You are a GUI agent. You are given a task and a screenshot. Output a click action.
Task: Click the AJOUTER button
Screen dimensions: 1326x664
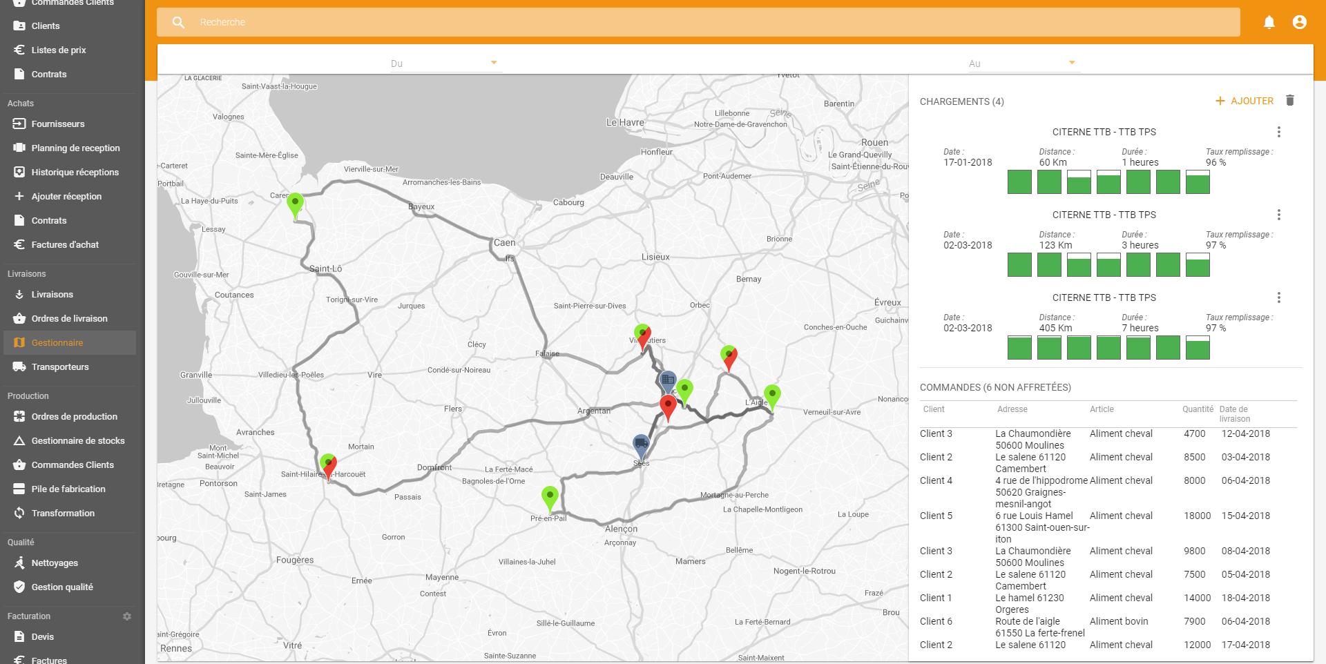tap(1244, 101)
